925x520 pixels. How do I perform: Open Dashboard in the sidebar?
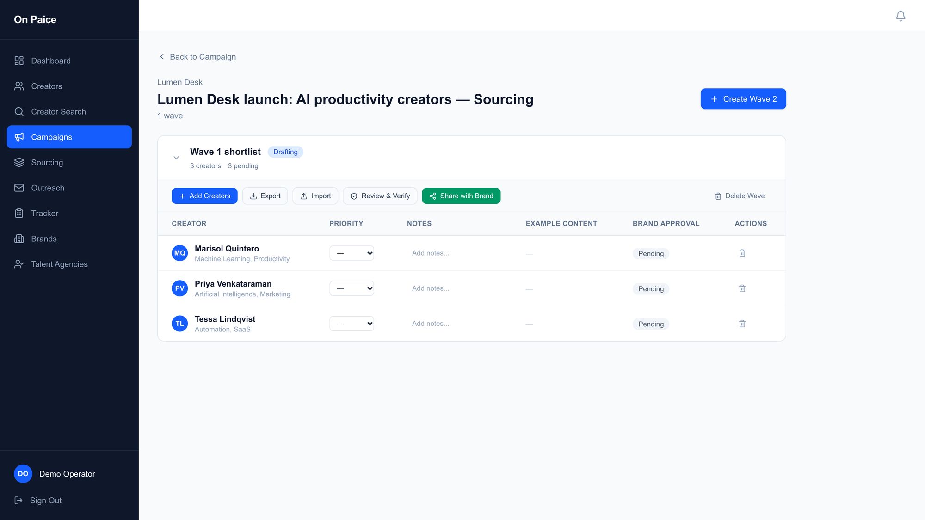point(69,61)
